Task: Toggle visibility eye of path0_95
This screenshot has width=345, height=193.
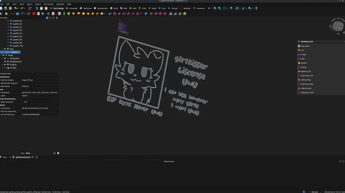Action: click(8, 40)
